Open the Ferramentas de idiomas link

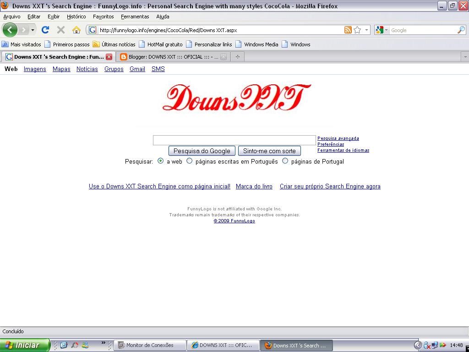pyautogui.click(x=344, y=150)
